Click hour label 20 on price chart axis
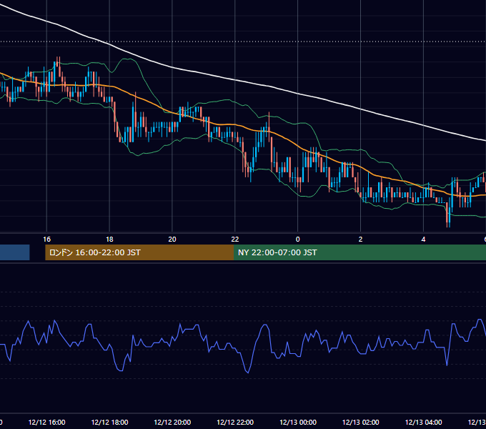This screenshot has height=429, width=486. coord(172,240)
